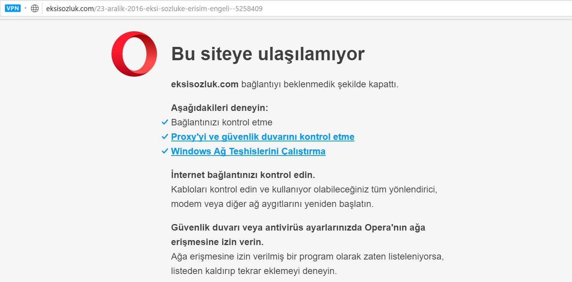Image resolution: width=572 pixels, height=282 pixels.
Task: Open "Windows Ağ Teşhislerini Çalıştırma" link
Action: pyautogui.click(x=248, y=151)
